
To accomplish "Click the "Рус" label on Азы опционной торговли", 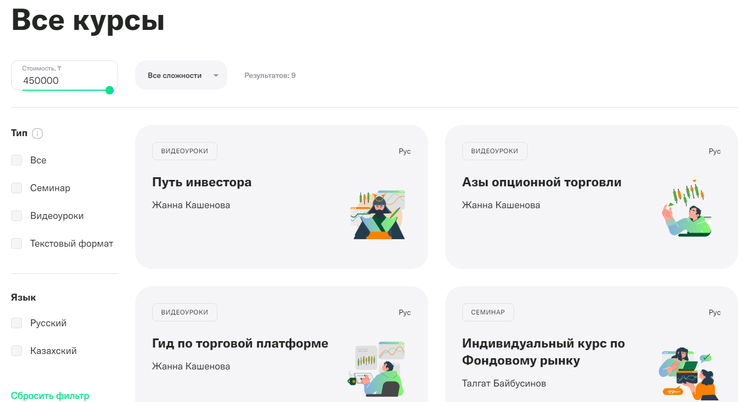I will pos(715,151).
